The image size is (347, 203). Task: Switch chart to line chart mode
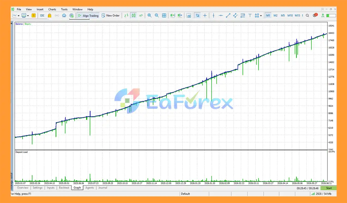pyautogui.click(x=141, y=16)
